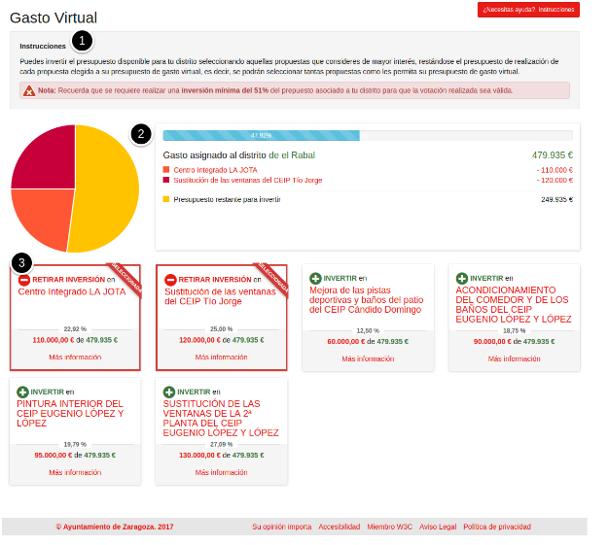Click step marker number 2 near progress bar

tap(142, 134)
